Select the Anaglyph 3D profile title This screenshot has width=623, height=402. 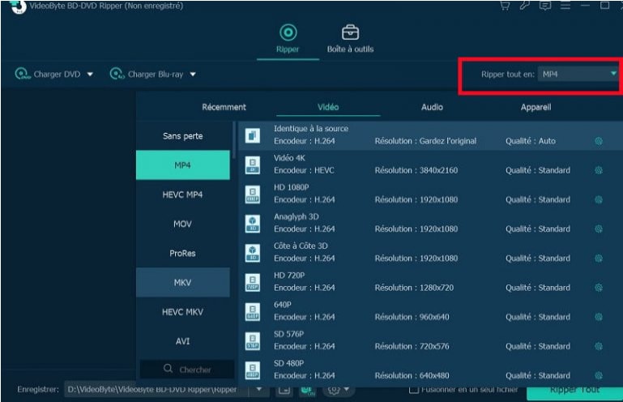tap(296, 216)
